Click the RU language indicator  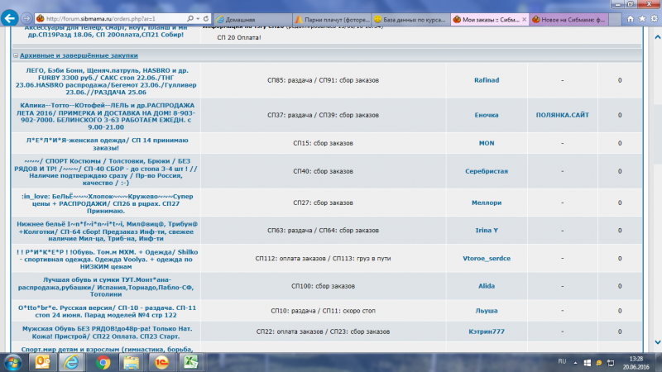pyautogui.click(x=562, y=361)
